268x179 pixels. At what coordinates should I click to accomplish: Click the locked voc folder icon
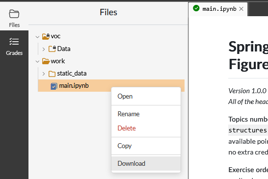[x=46, y=36]
